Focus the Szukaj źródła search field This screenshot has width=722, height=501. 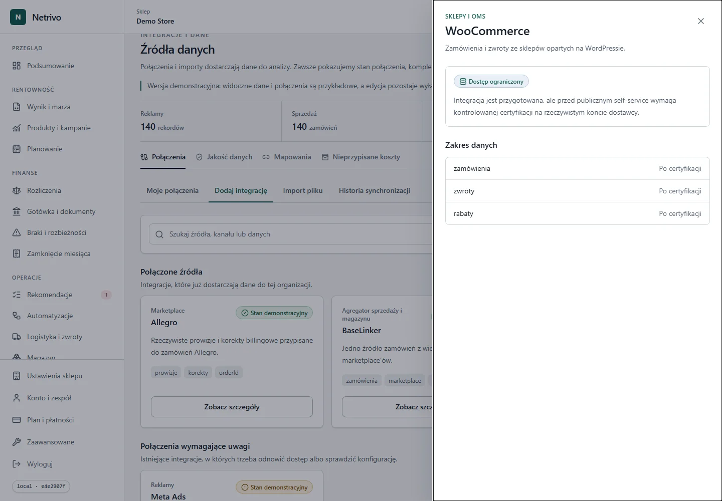[x=291, y=234]
